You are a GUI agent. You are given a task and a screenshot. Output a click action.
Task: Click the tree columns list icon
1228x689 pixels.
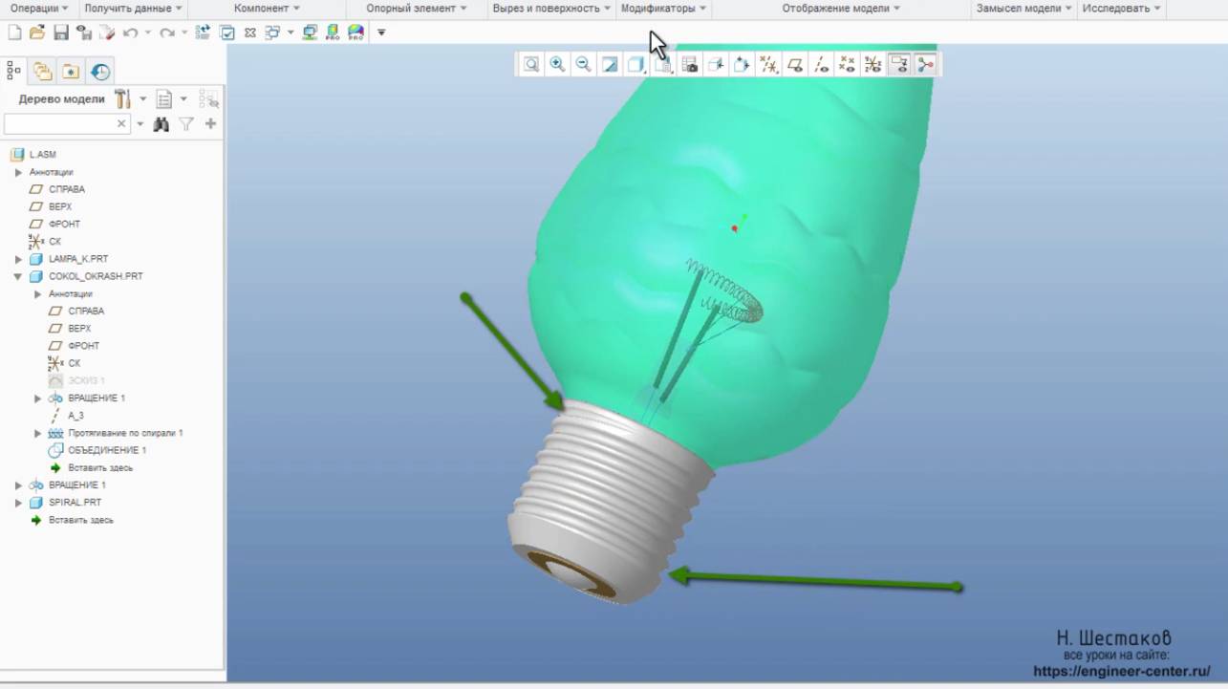coord(163,98)
